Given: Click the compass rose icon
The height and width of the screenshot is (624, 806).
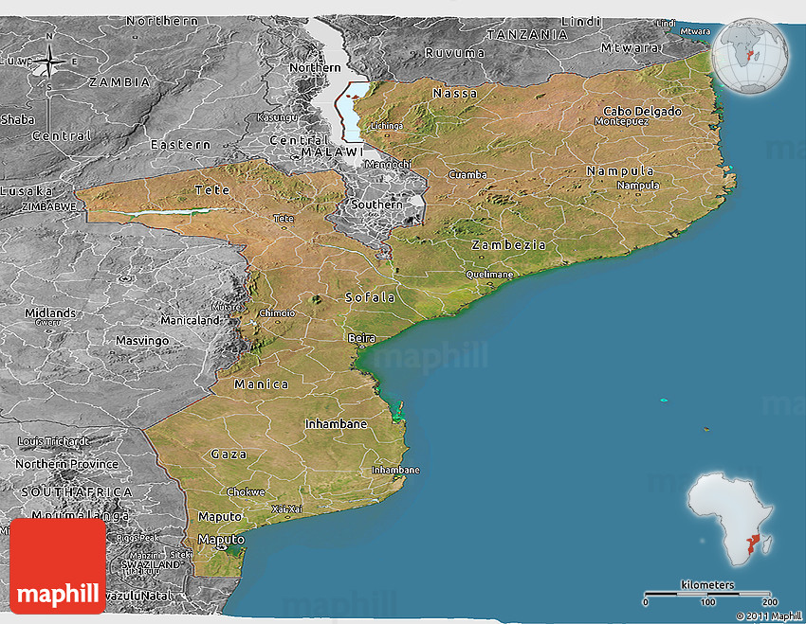Looking at the screenshot, I should point(49,62).
